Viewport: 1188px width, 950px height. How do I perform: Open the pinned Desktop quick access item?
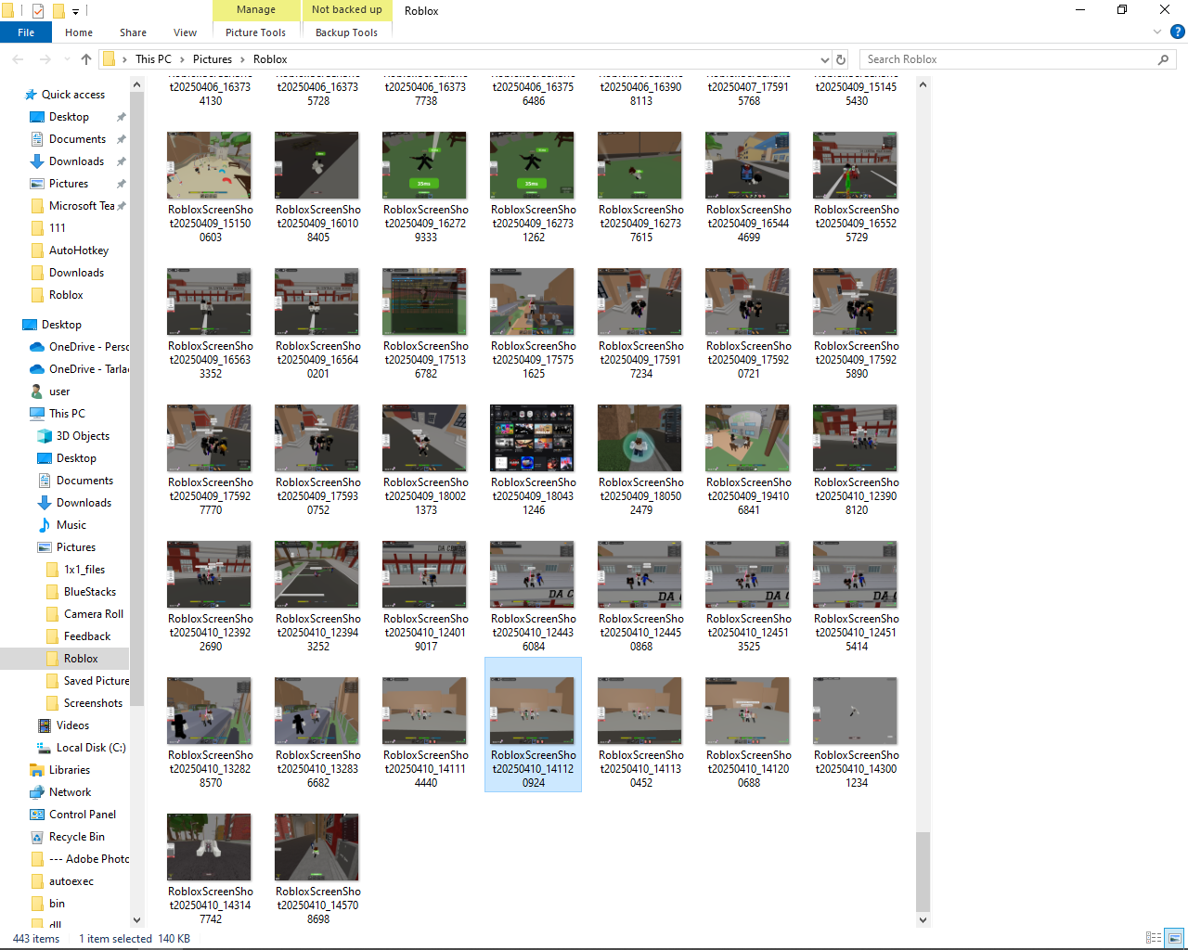pyautogui.click(x=69, y=117)
